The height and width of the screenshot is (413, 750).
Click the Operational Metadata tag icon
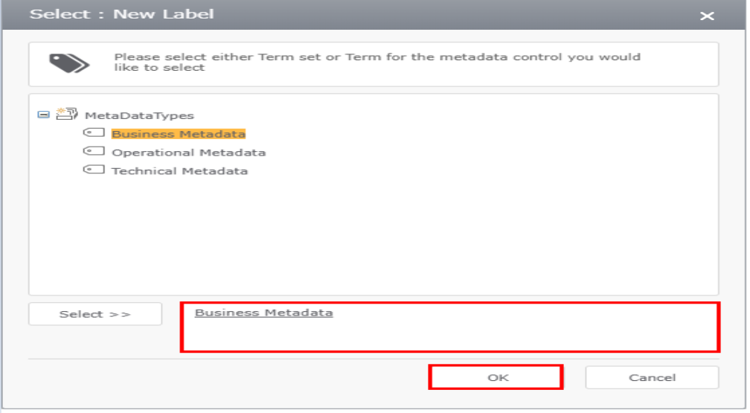pos(94,151)
